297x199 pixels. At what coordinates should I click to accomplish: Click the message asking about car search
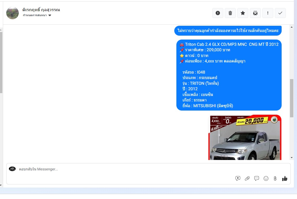[x=228, y=30]
